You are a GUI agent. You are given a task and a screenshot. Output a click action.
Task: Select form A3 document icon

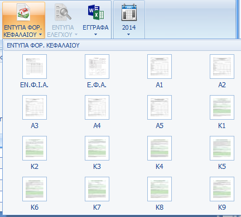coord(35,107)
